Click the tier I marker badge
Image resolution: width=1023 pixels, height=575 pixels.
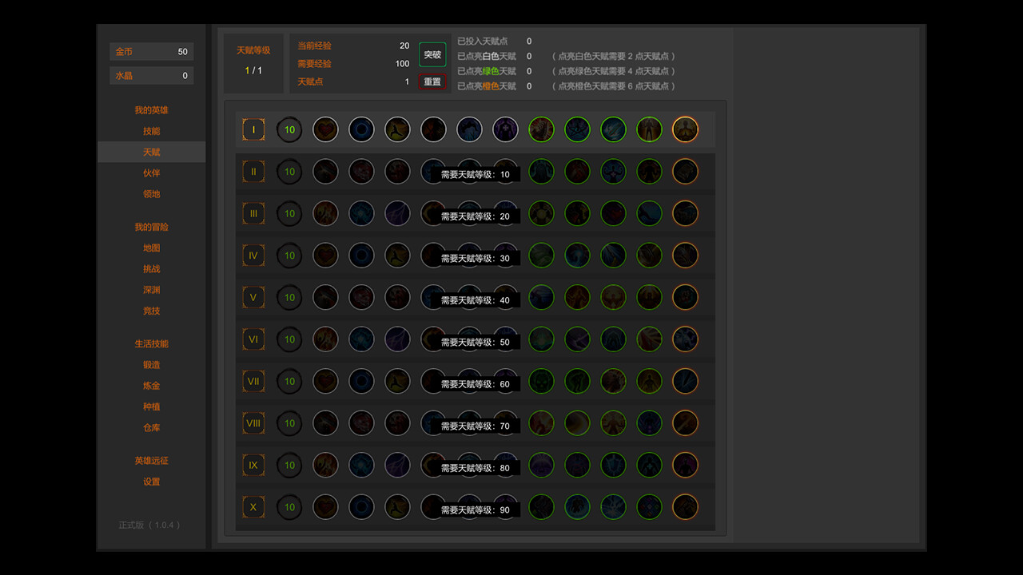point(253,129)
